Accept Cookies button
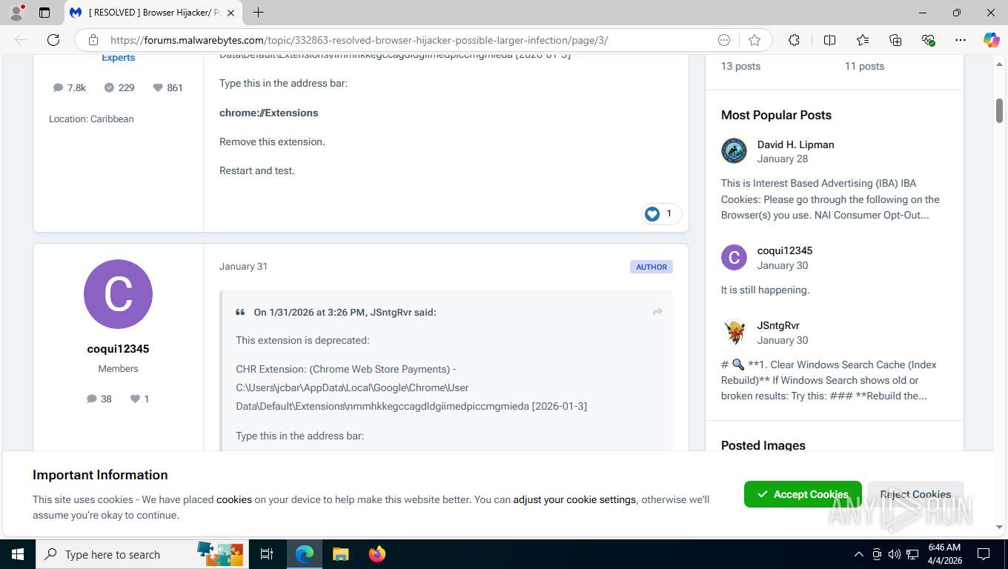1008x569 pixels. (803, 494)
